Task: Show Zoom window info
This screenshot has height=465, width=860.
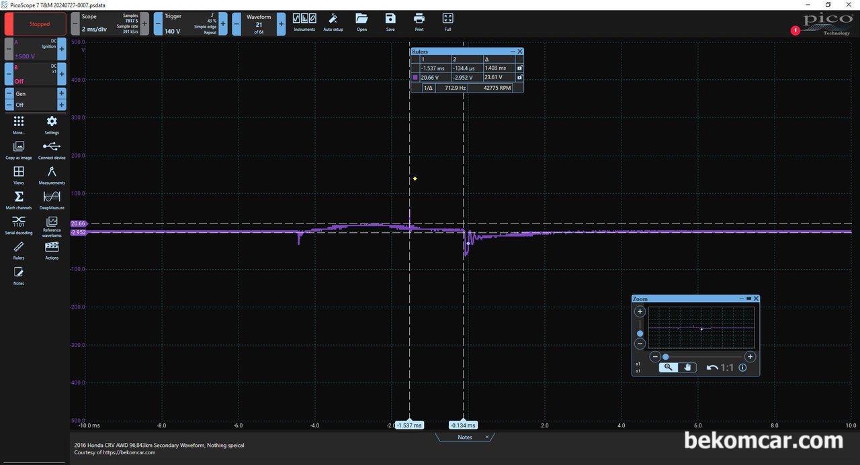Action: pyautogui.click(x=742, y=368)
